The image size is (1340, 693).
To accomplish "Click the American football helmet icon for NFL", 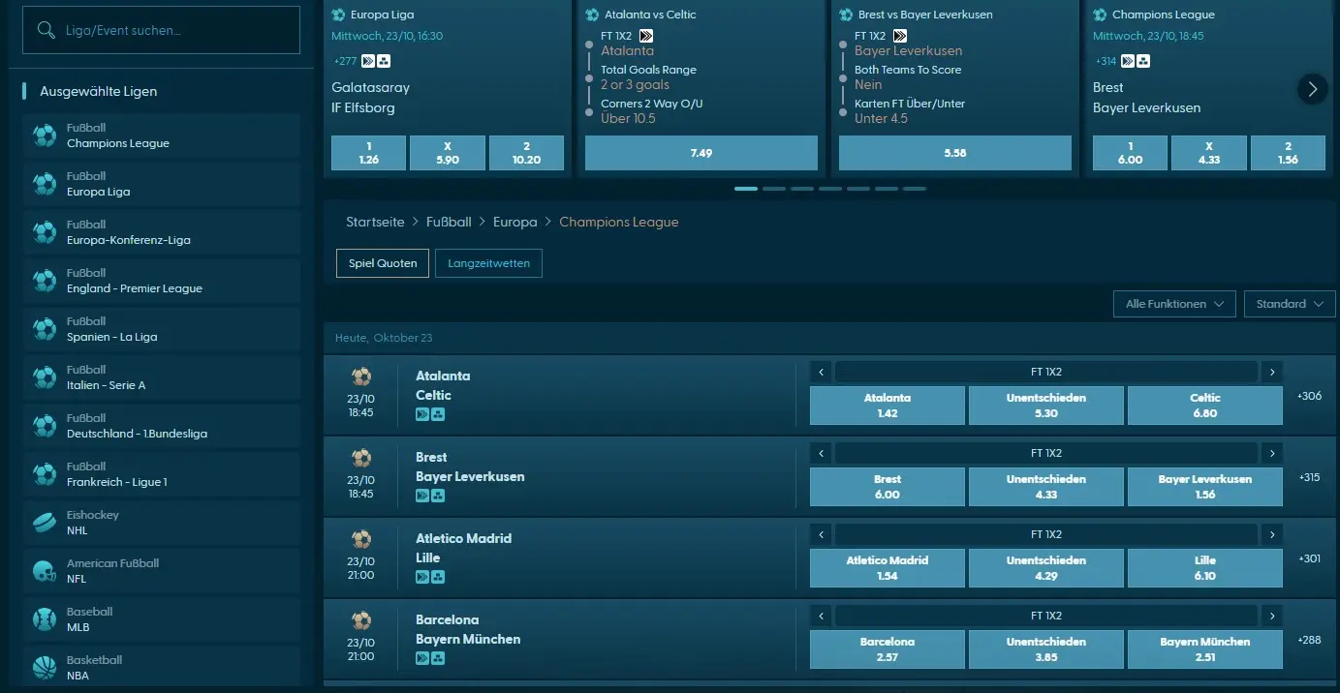I will tap(45, 571).
